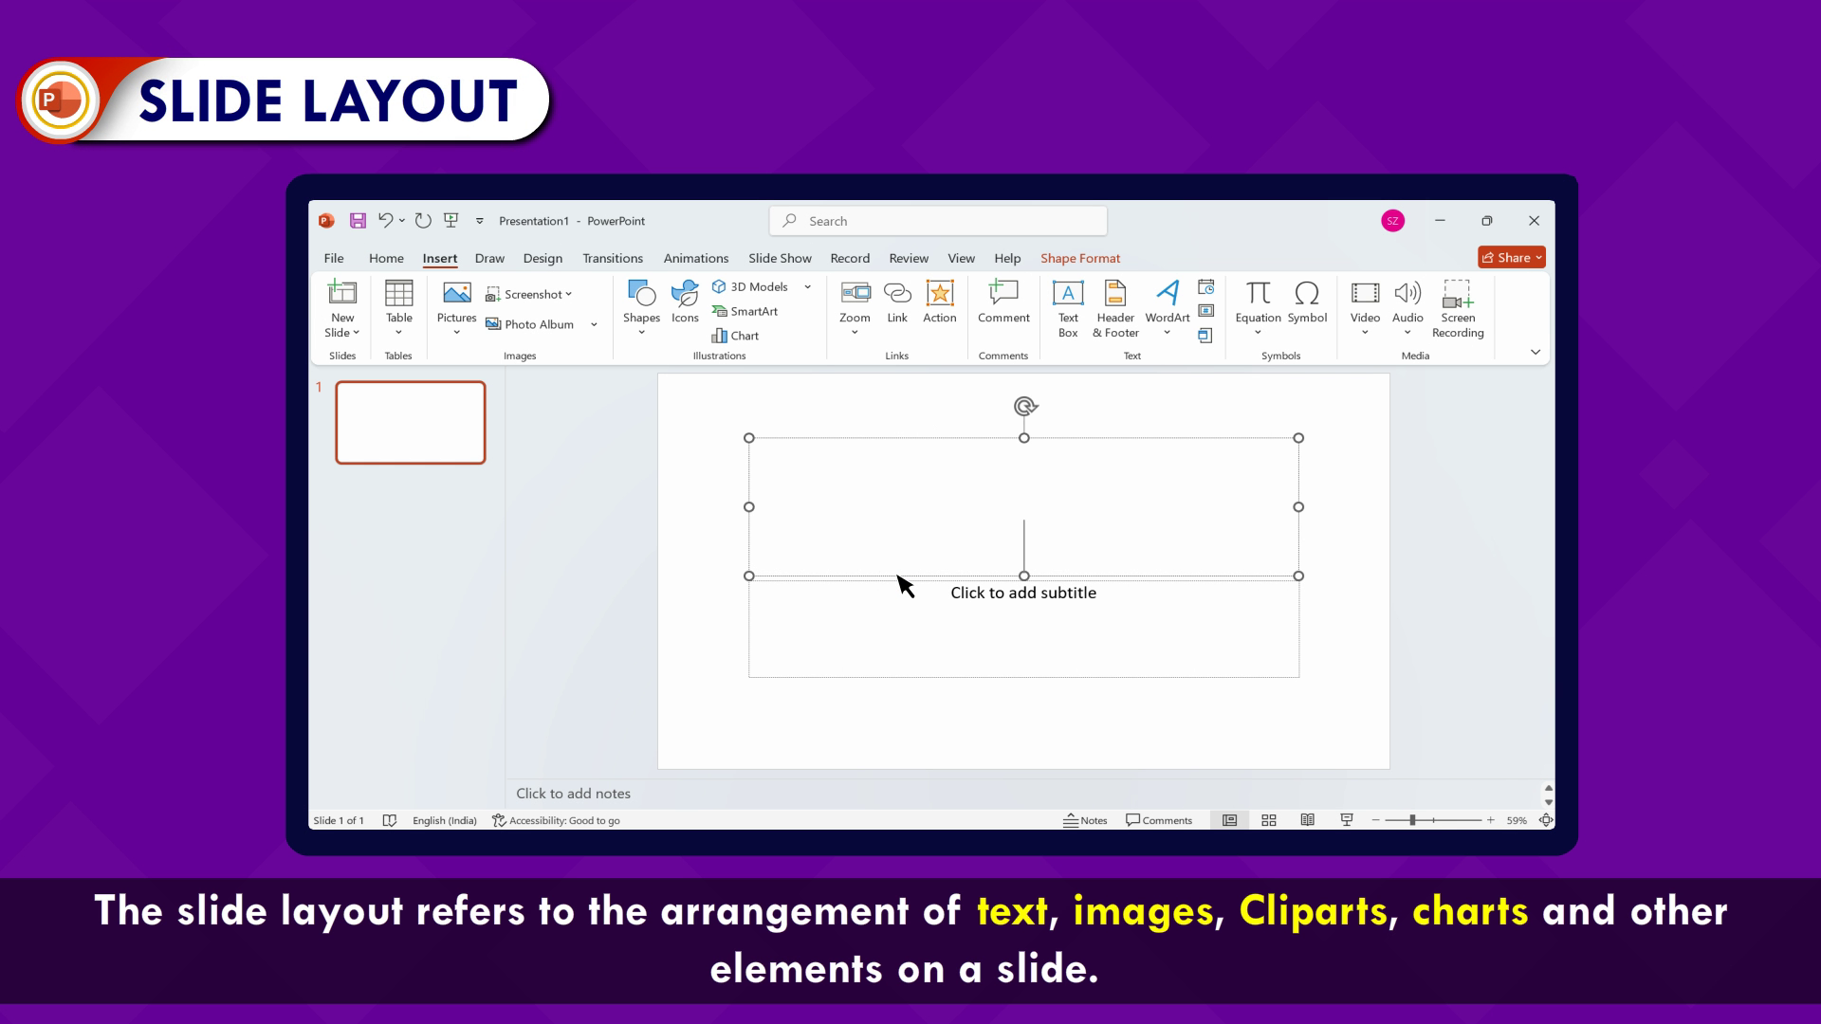Viewport: 1821px width, 1024px height.
Task: Switch to Reading View
Action: pos(1307,820)
